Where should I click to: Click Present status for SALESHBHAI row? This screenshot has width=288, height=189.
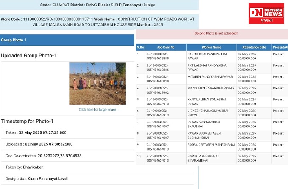click(x=278, y=54)
